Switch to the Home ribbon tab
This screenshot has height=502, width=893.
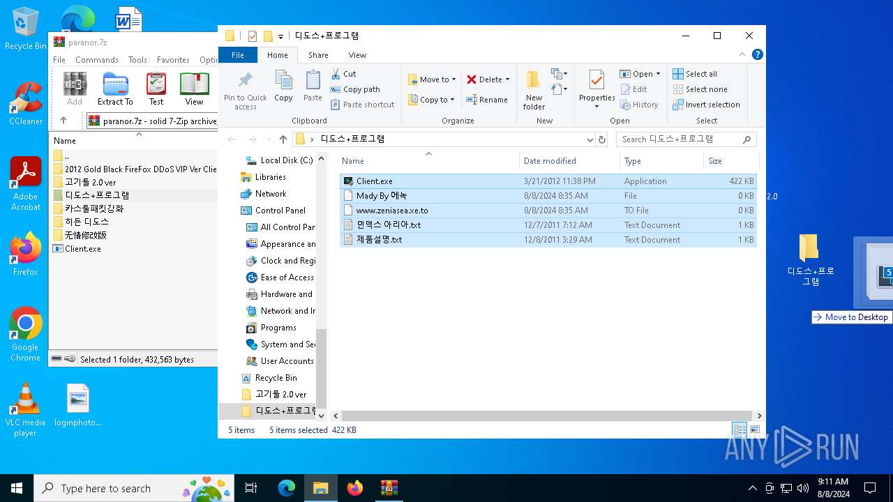[x=277, y=55]
